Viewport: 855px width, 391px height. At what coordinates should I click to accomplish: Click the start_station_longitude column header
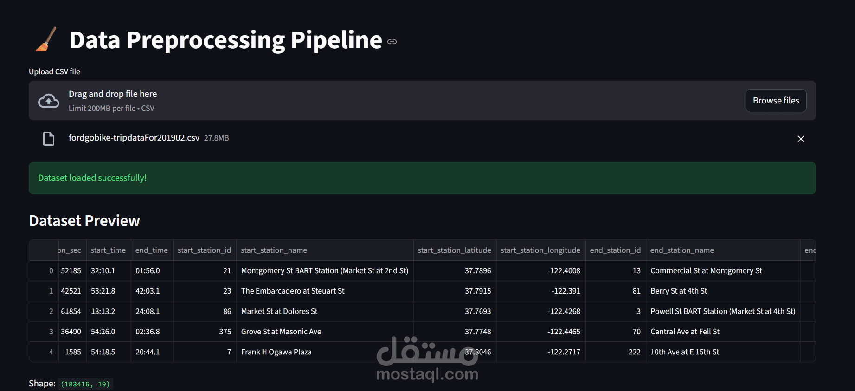click(540, 250)
